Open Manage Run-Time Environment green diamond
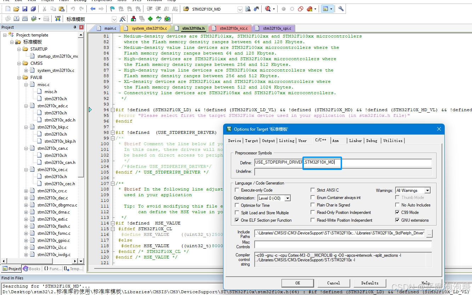This screenshot has height=295, width=472. pos(150,19)
